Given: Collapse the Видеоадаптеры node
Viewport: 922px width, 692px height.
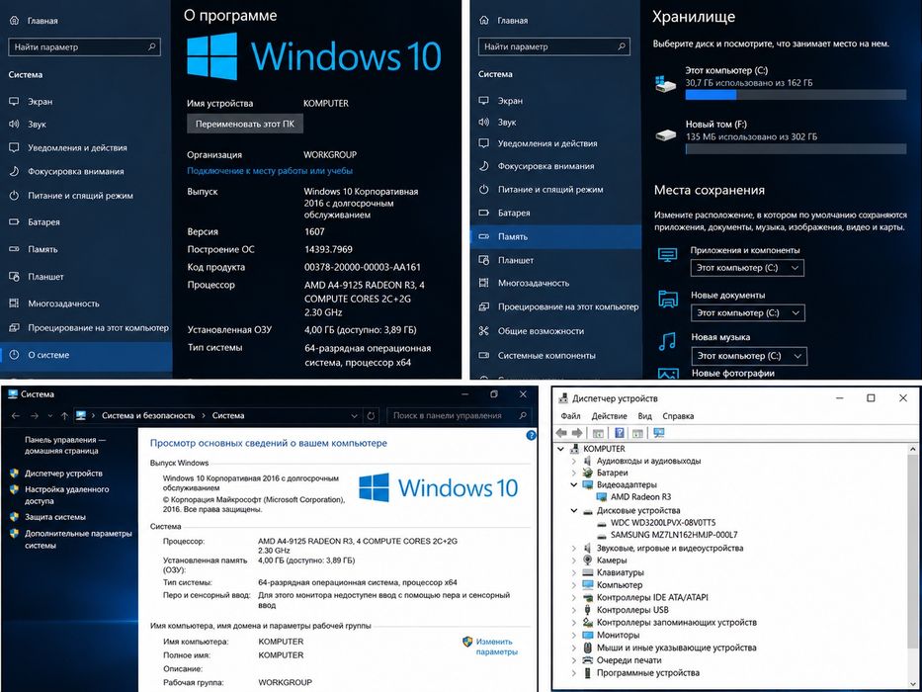Looking at the screenshot, I should [x=574, y=484].
